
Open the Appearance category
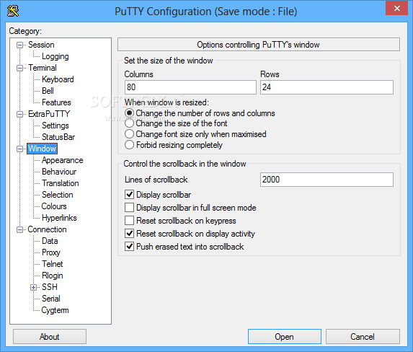click(x=63, y=160)
